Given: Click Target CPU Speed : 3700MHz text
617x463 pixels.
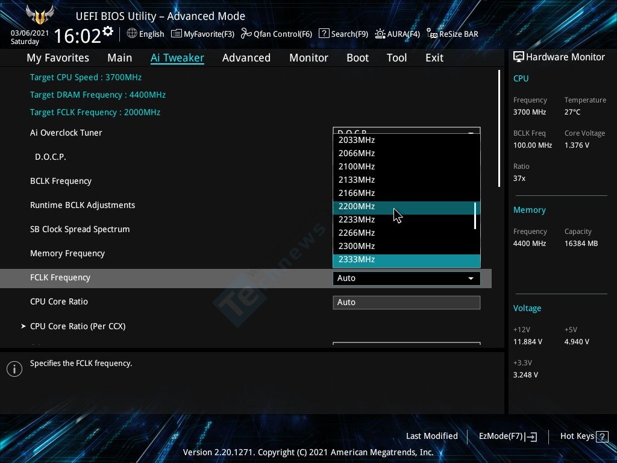Looking at the screenshot, I should [86, 77].
